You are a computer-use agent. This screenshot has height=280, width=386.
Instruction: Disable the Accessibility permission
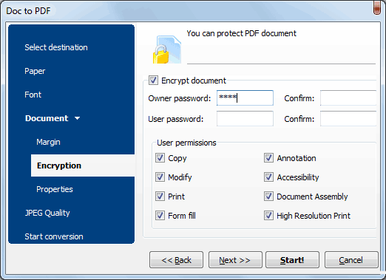268,177
